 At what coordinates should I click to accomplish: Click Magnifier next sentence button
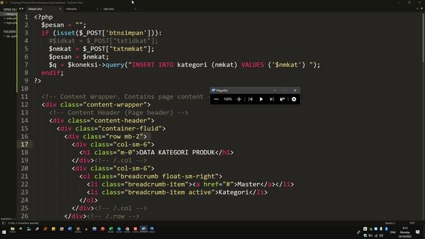tap(272, 99)
